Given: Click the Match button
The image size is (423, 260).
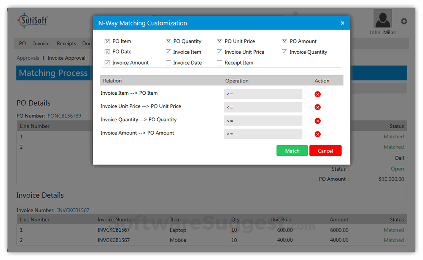Looking at the screenshot, I should 292,151.
